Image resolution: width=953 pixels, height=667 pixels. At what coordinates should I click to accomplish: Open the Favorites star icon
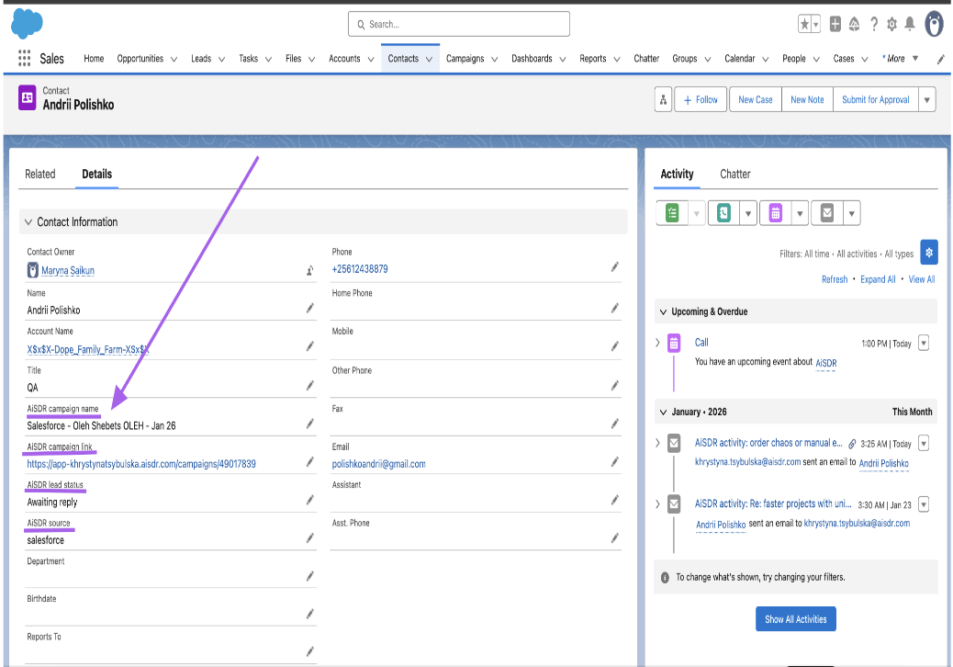point(804,24)
